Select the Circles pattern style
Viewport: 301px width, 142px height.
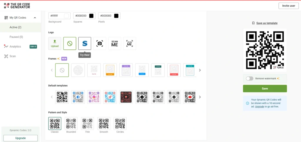(120, 123)
